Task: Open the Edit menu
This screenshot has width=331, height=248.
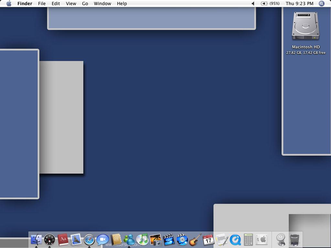Action: pos(56,4)
